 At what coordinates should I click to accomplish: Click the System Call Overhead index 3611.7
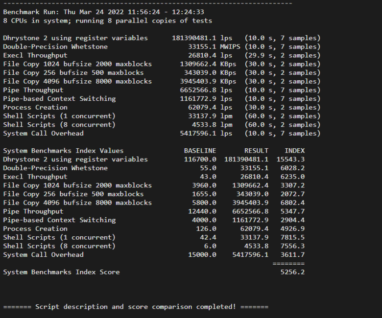point(292,254)
